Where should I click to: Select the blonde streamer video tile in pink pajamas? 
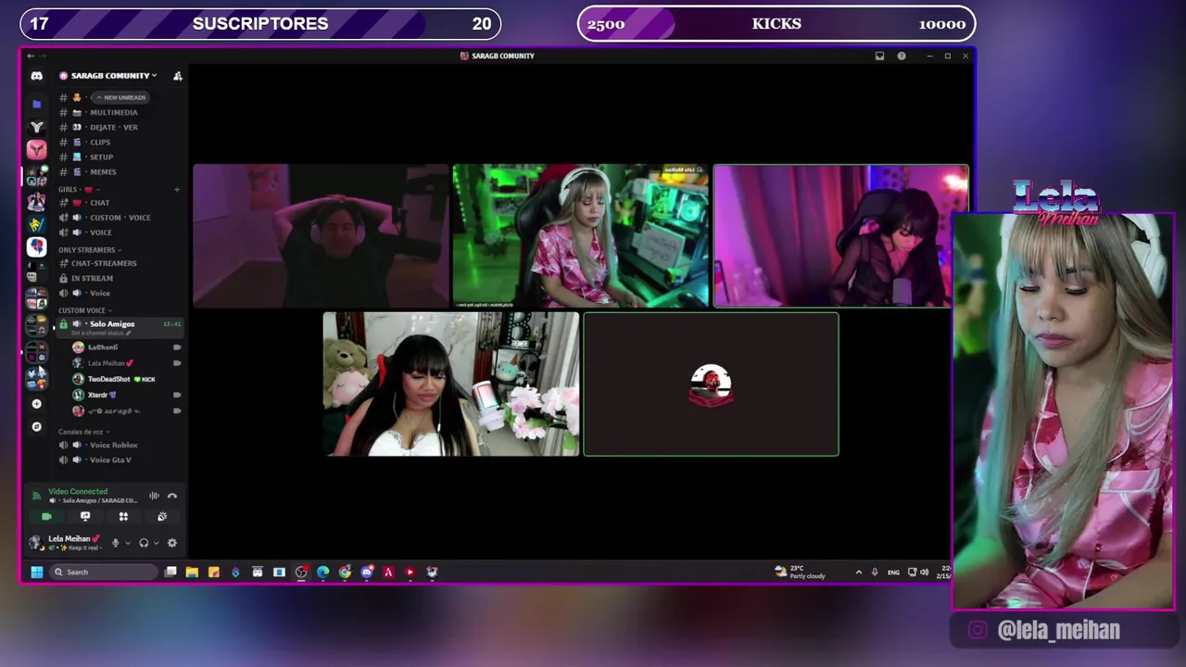[x=580, y=235]
